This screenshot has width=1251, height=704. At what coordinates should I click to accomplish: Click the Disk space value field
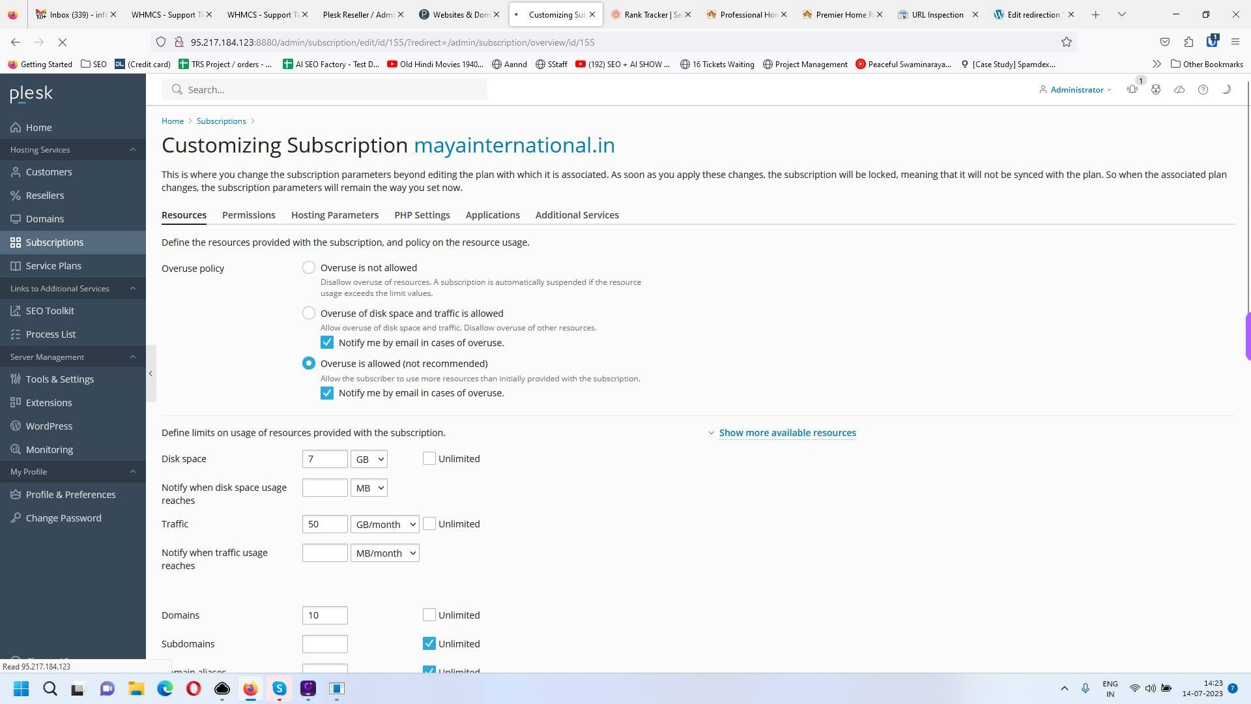point(324,460)
